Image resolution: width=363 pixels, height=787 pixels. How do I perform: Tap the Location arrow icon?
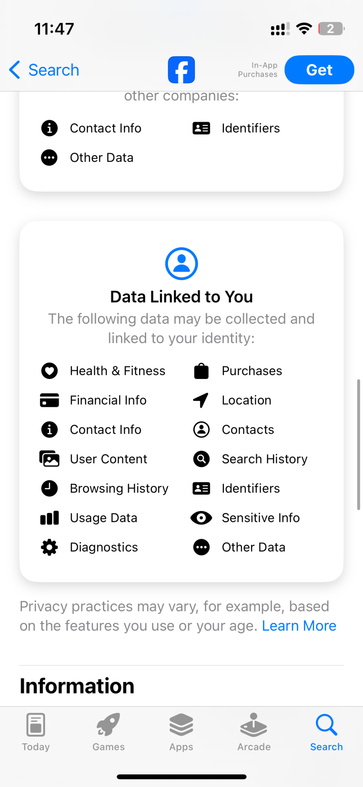(201, 400)
